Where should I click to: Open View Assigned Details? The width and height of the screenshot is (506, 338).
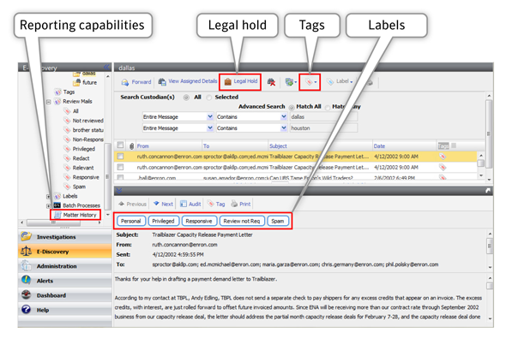[188, 81]
